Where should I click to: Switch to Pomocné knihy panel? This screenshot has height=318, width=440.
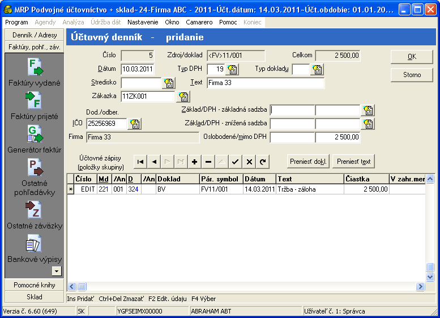tap(35, 285)
